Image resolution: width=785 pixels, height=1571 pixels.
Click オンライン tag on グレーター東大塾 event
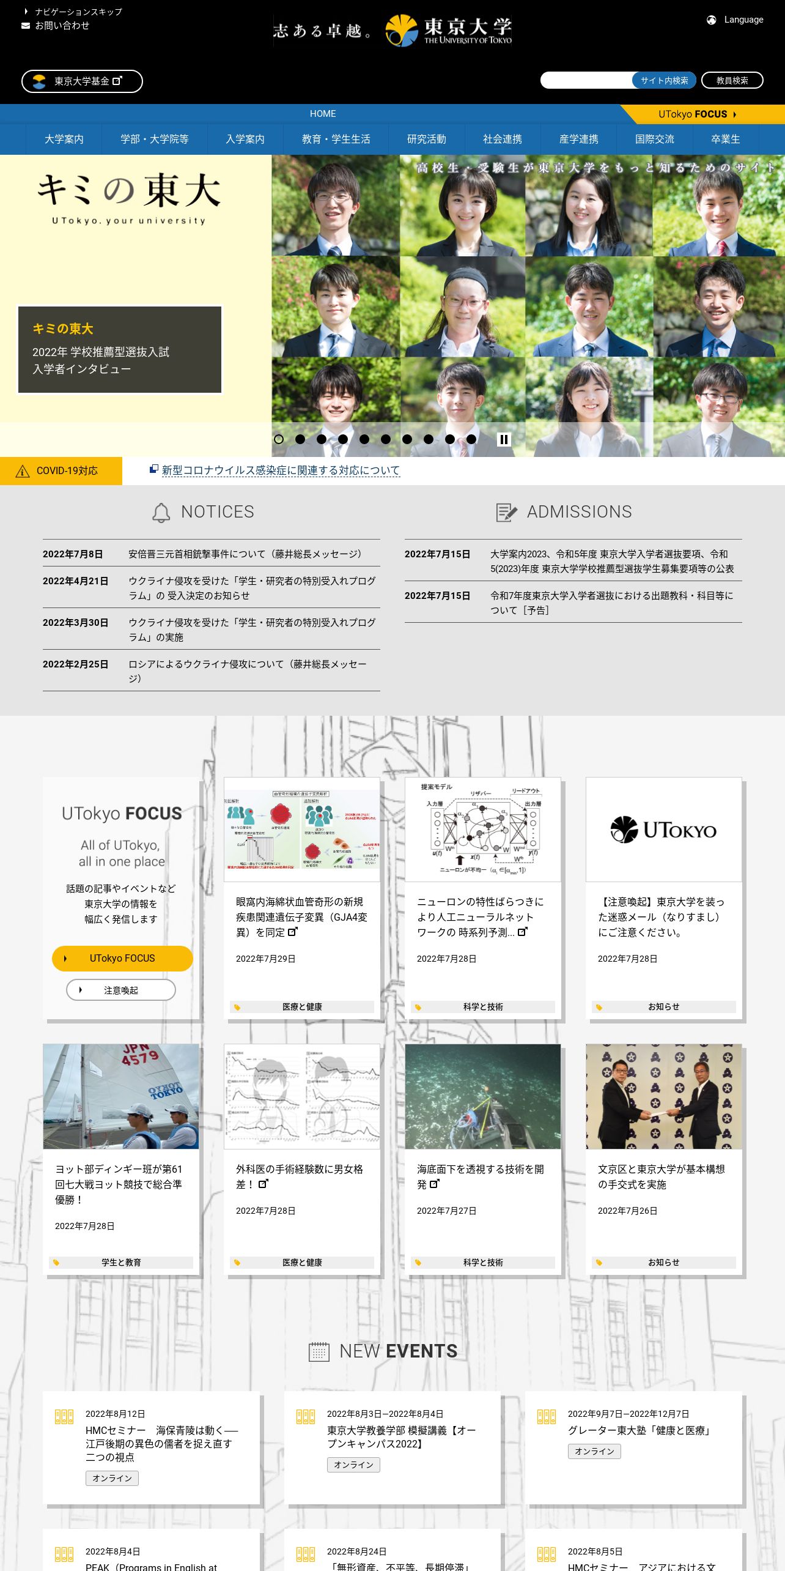594,1451
